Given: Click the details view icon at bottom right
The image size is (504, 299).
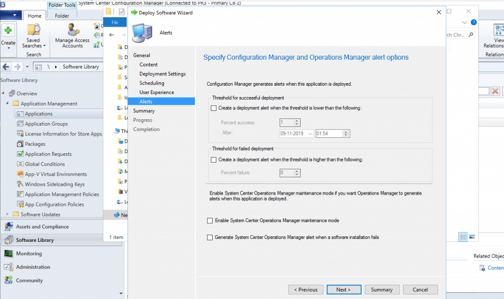Looking at the screenshot, I should point(463,237).
